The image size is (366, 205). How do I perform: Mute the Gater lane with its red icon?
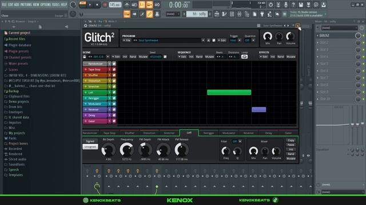pos(114,121)
